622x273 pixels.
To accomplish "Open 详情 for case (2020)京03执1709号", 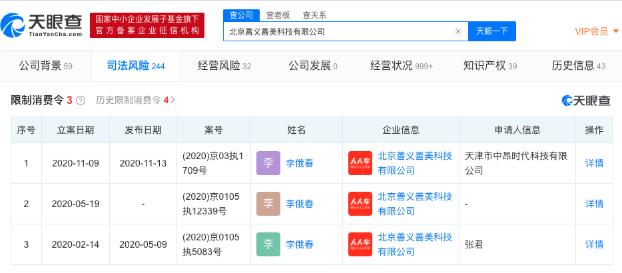I will (594, 163).
